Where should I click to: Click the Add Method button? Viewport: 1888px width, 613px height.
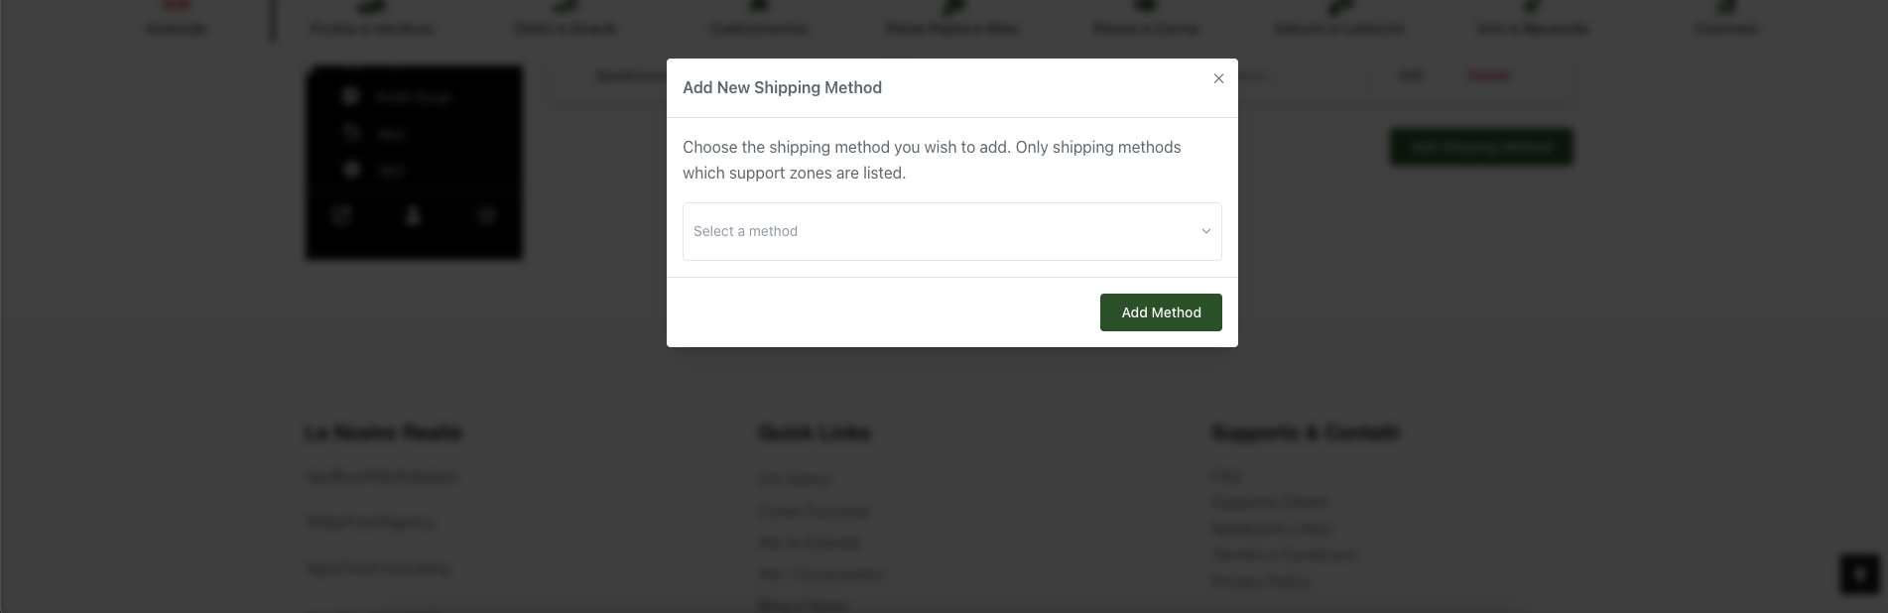click(1161, 312)
